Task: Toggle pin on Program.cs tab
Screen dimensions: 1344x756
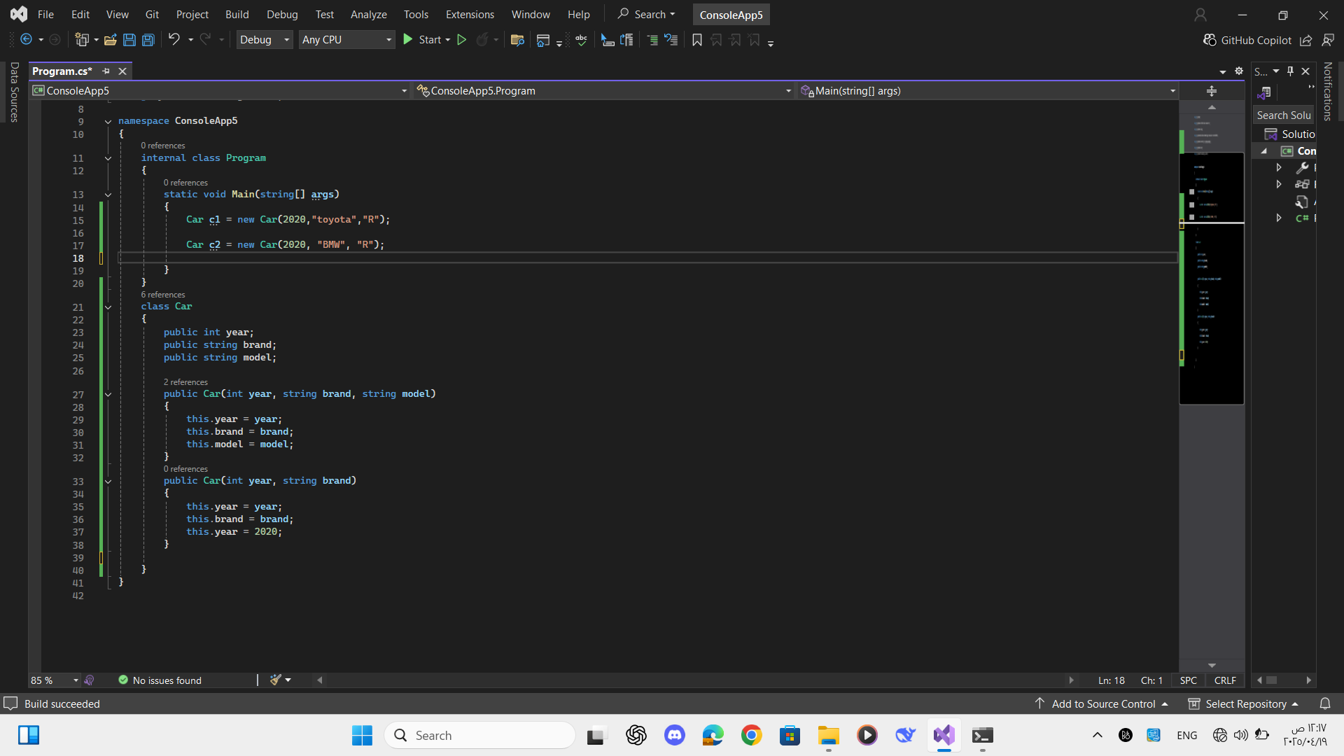Action: click(x=106, y=71)
